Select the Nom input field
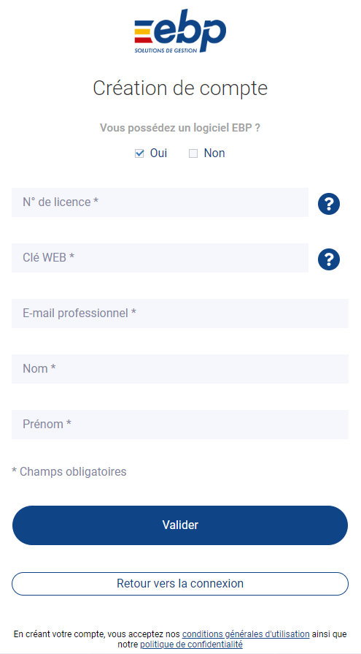 tap(180, 369)
